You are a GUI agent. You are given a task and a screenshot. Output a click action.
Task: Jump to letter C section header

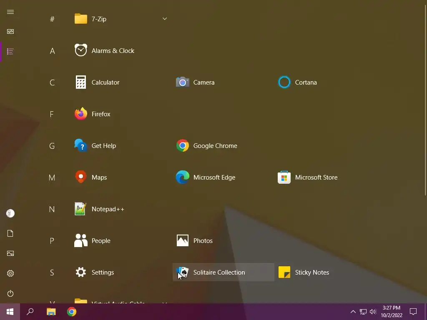(52, 82)
